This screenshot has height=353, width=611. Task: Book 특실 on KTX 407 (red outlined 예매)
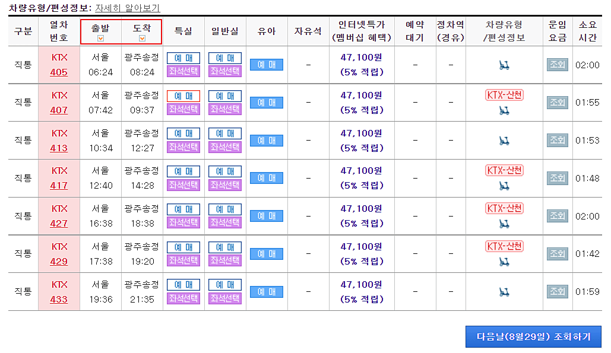pos(183,96)
